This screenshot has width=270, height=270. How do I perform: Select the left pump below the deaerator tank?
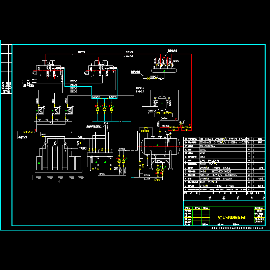click(158, 170)
